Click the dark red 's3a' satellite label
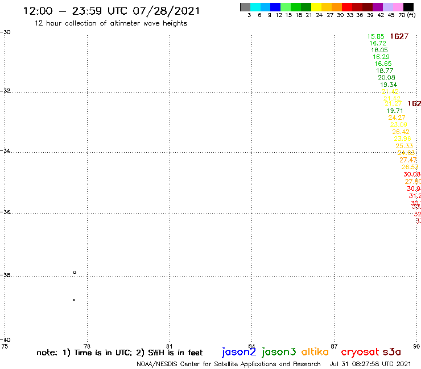This screenshot has height=369, width=421. (x=392, y=352)
